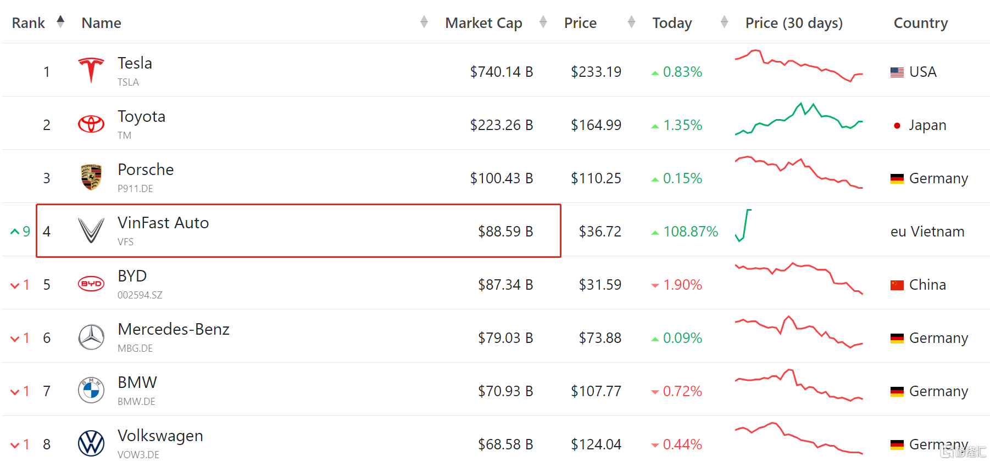Click the China flag icon
The height and width of the screenshot is (462, 990).
897,285
